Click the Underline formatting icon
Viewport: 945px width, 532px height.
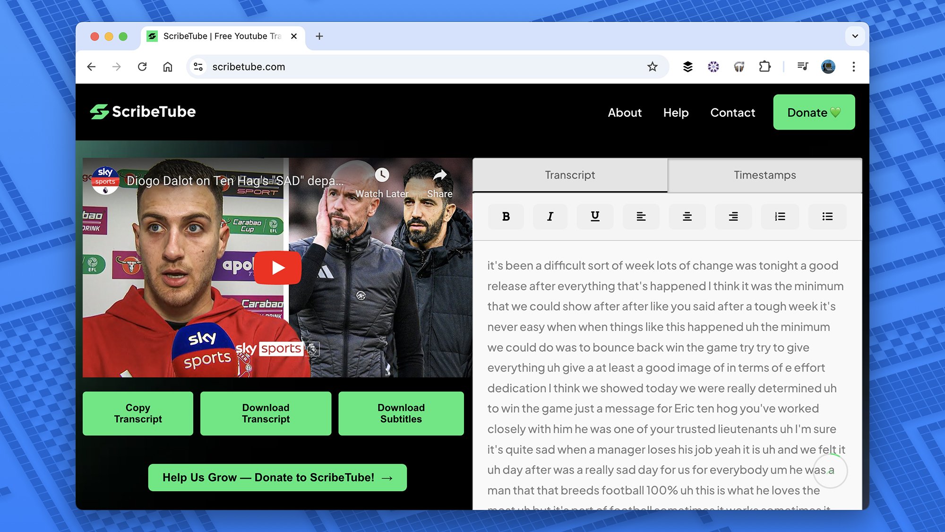tap(595, 216)
